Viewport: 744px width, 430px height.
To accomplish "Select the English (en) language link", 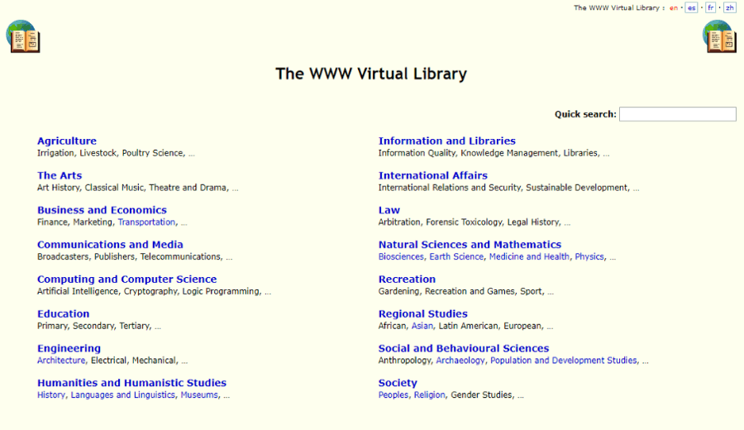I will (x=673, y=8).
